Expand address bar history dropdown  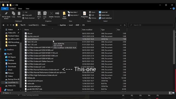(x=121, y=25)
